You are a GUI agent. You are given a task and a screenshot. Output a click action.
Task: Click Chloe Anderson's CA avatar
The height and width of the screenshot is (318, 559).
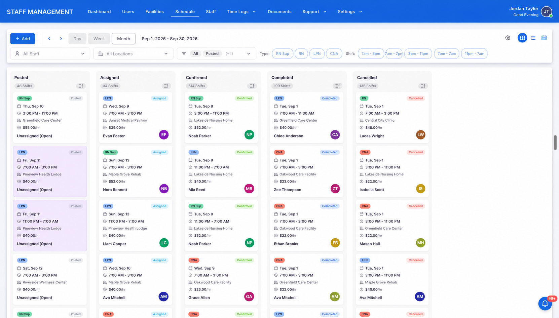coord(335,135)
